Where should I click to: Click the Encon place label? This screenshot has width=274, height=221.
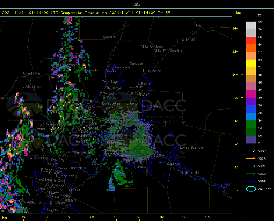(201, 25)
